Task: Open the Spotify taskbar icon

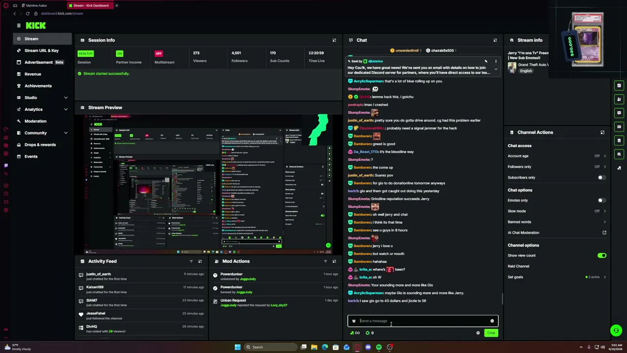Action: (379, 347)
